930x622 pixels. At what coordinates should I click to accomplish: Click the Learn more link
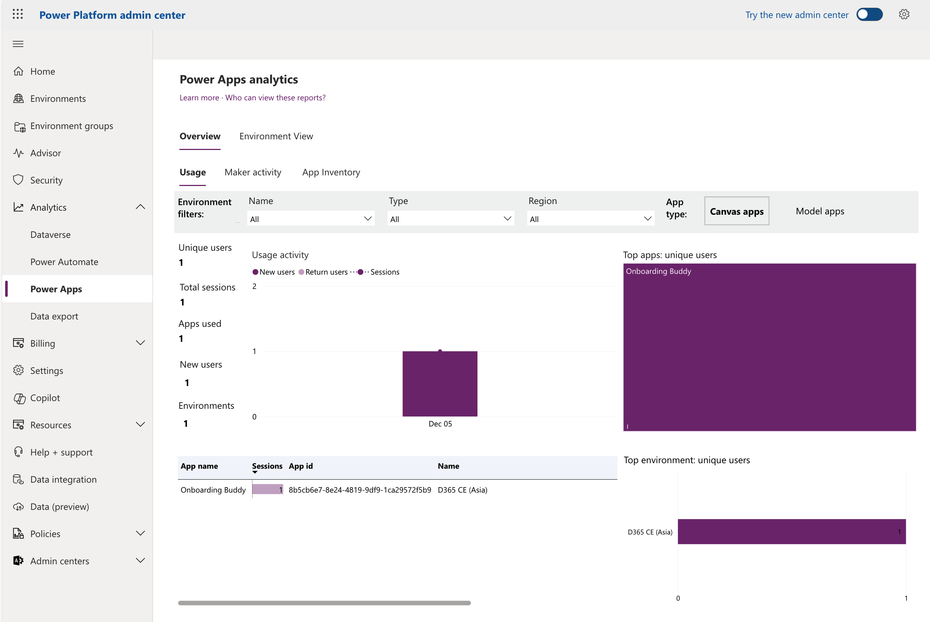[x=199, y=97]
